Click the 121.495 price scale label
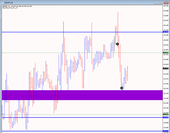Screen dimensions: 170x133 pos(166,84)
